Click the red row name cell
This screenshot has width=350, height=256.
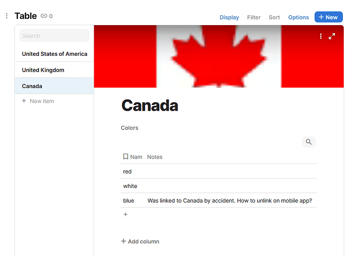pos(127,172)
